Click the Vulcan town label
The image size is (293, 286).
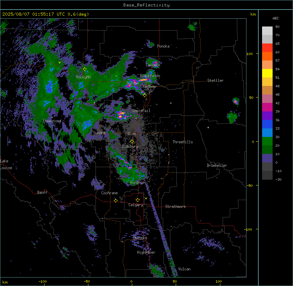click(185, 269)
